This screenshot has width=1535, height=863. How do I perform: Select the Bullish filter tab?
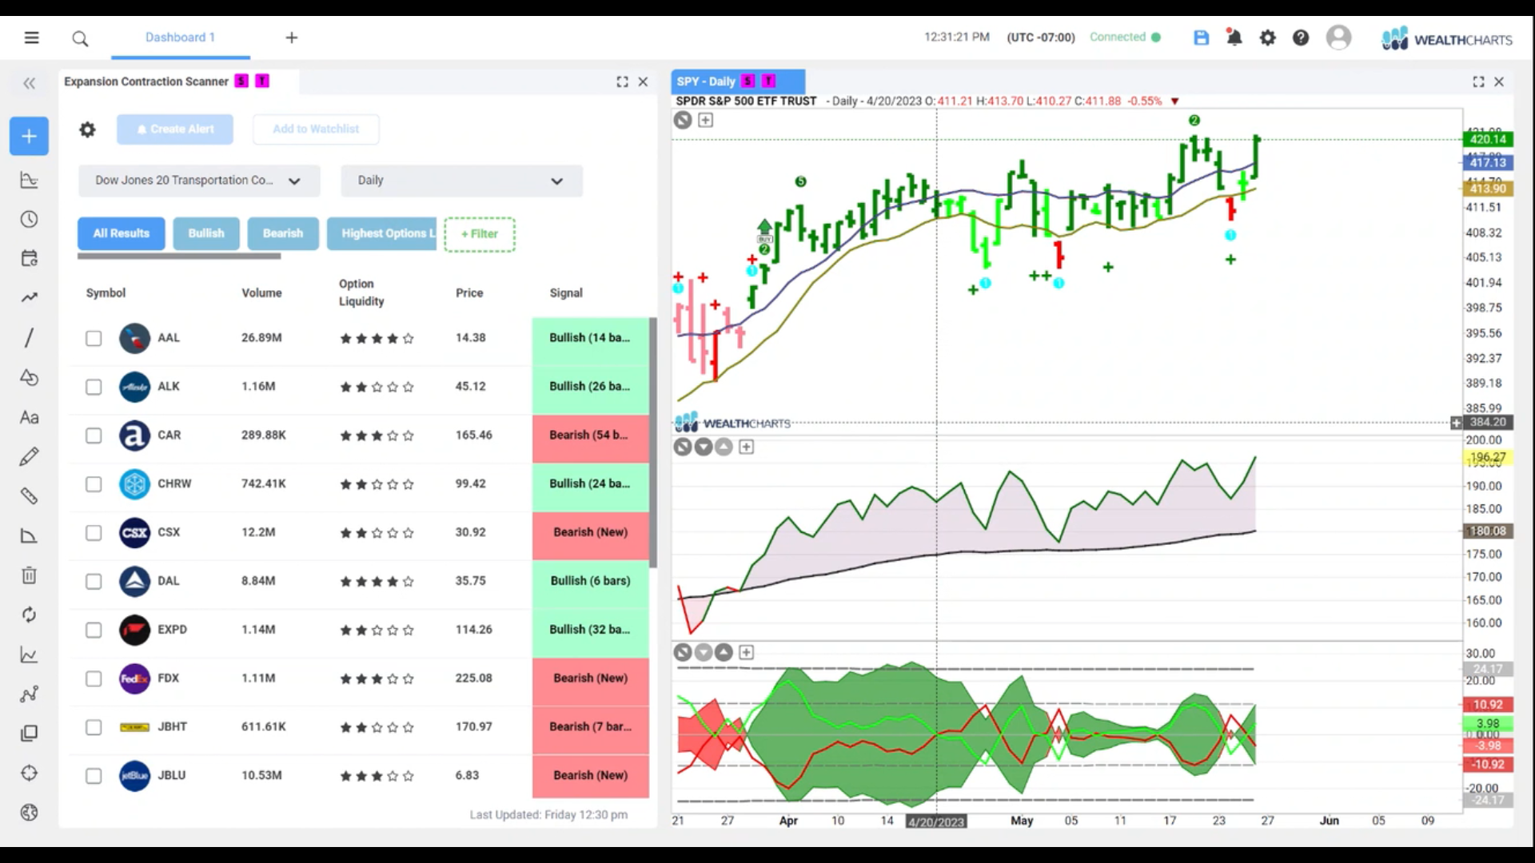tap(206, 233)
